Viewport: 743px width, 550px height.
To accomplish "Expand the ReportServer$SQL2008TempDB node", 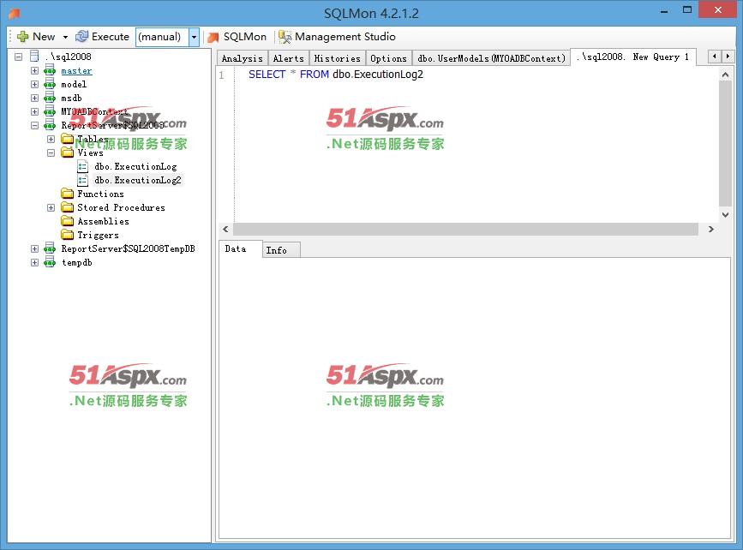I will tap(34, 248).
